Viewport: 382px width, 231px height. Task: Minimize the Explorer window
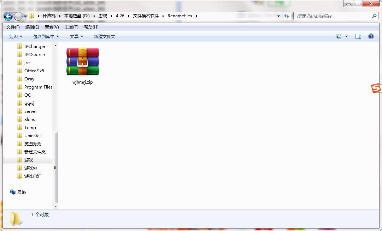point(348,4)
